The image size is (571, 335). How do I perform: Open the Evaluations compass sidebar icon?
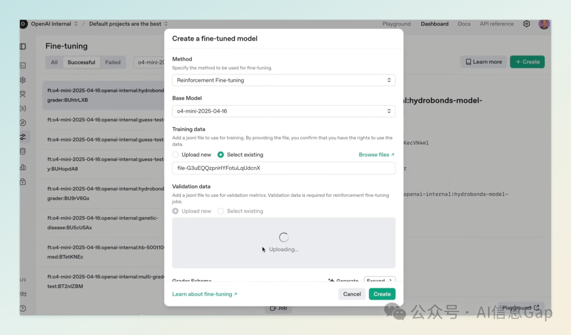click(x=23, y=123)
